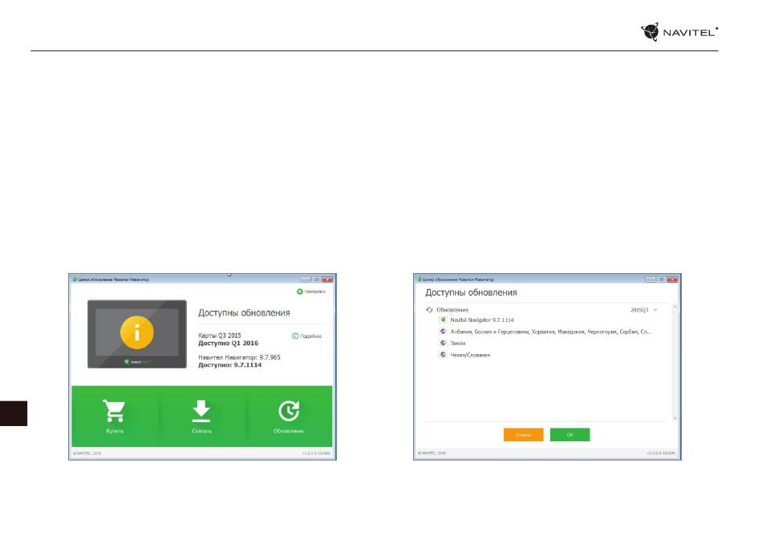Click the "Навител Навигатор: 9.7.965" text
Screen dimensions: 762x539
239,357
